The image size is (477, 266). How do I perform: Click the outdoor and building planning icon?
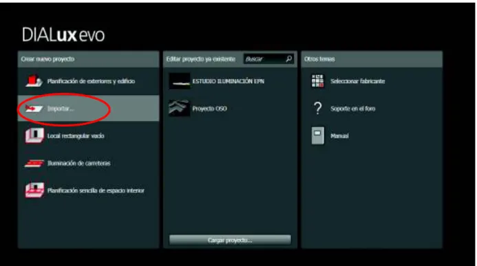click(34, 81)
